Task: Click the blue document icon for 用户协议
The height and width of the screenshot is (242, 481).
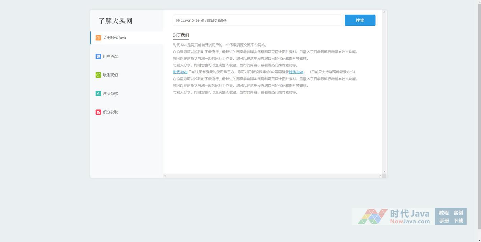Action: [x=98, y=57]
